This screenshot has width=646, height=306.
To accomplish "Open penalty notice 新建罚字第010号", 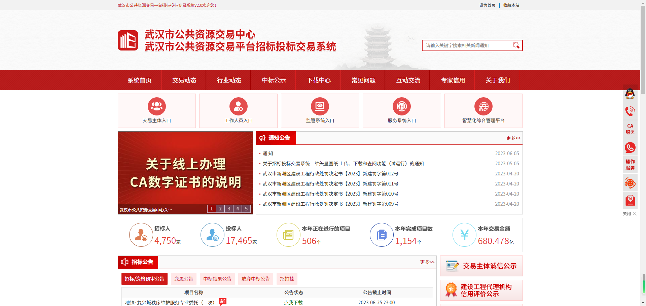I will (x=330, y=194).
